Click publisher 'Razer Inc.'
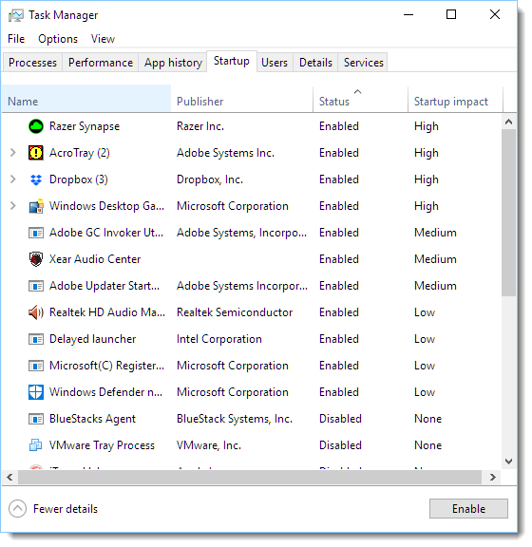Screen dimensions: 532x547 pos(200,126)
